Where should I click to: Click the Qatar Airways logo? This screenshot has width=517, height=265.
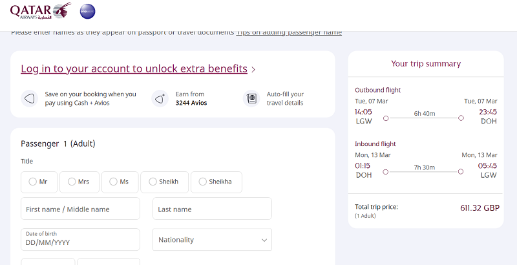[41, 11]
